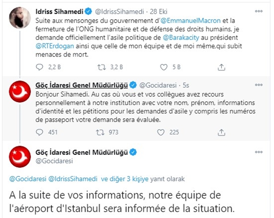Share Idriss Sihamedi's tweet
The height and width of the screenshot is (218, 274).
221,67
